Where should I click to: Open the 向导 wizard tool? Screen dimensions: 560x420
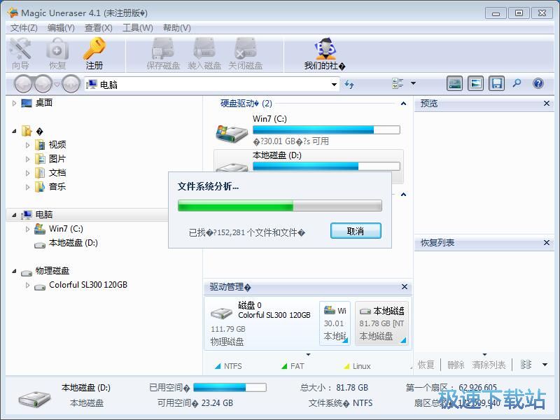tap(20, 54)
